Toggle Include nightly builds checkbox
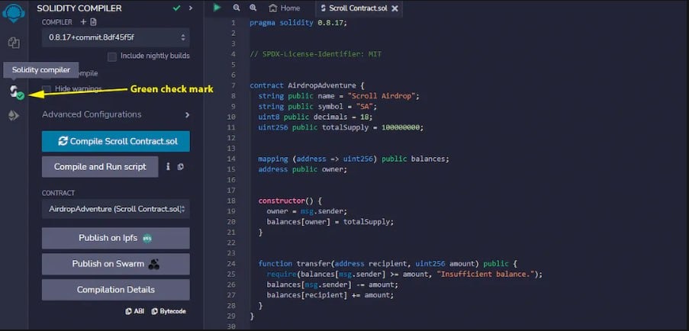Viewport: 689px width, 331px height. [112, 56]
